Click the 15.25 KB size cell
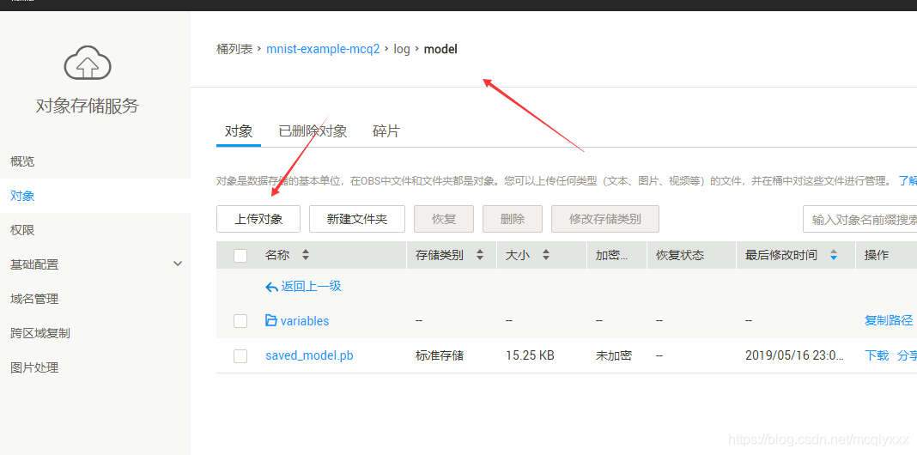The height and width of the screenshot is (455, 917). (530, 355)
